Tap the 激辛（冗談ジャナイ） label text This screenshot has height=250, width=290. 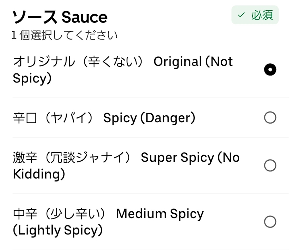tap(72, 158)
